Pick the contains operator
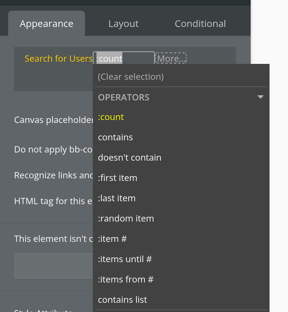 coord(115,137)
